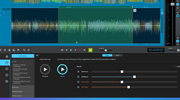
Task: Open the FX button on the waveform
Action: tap(135, 11)
